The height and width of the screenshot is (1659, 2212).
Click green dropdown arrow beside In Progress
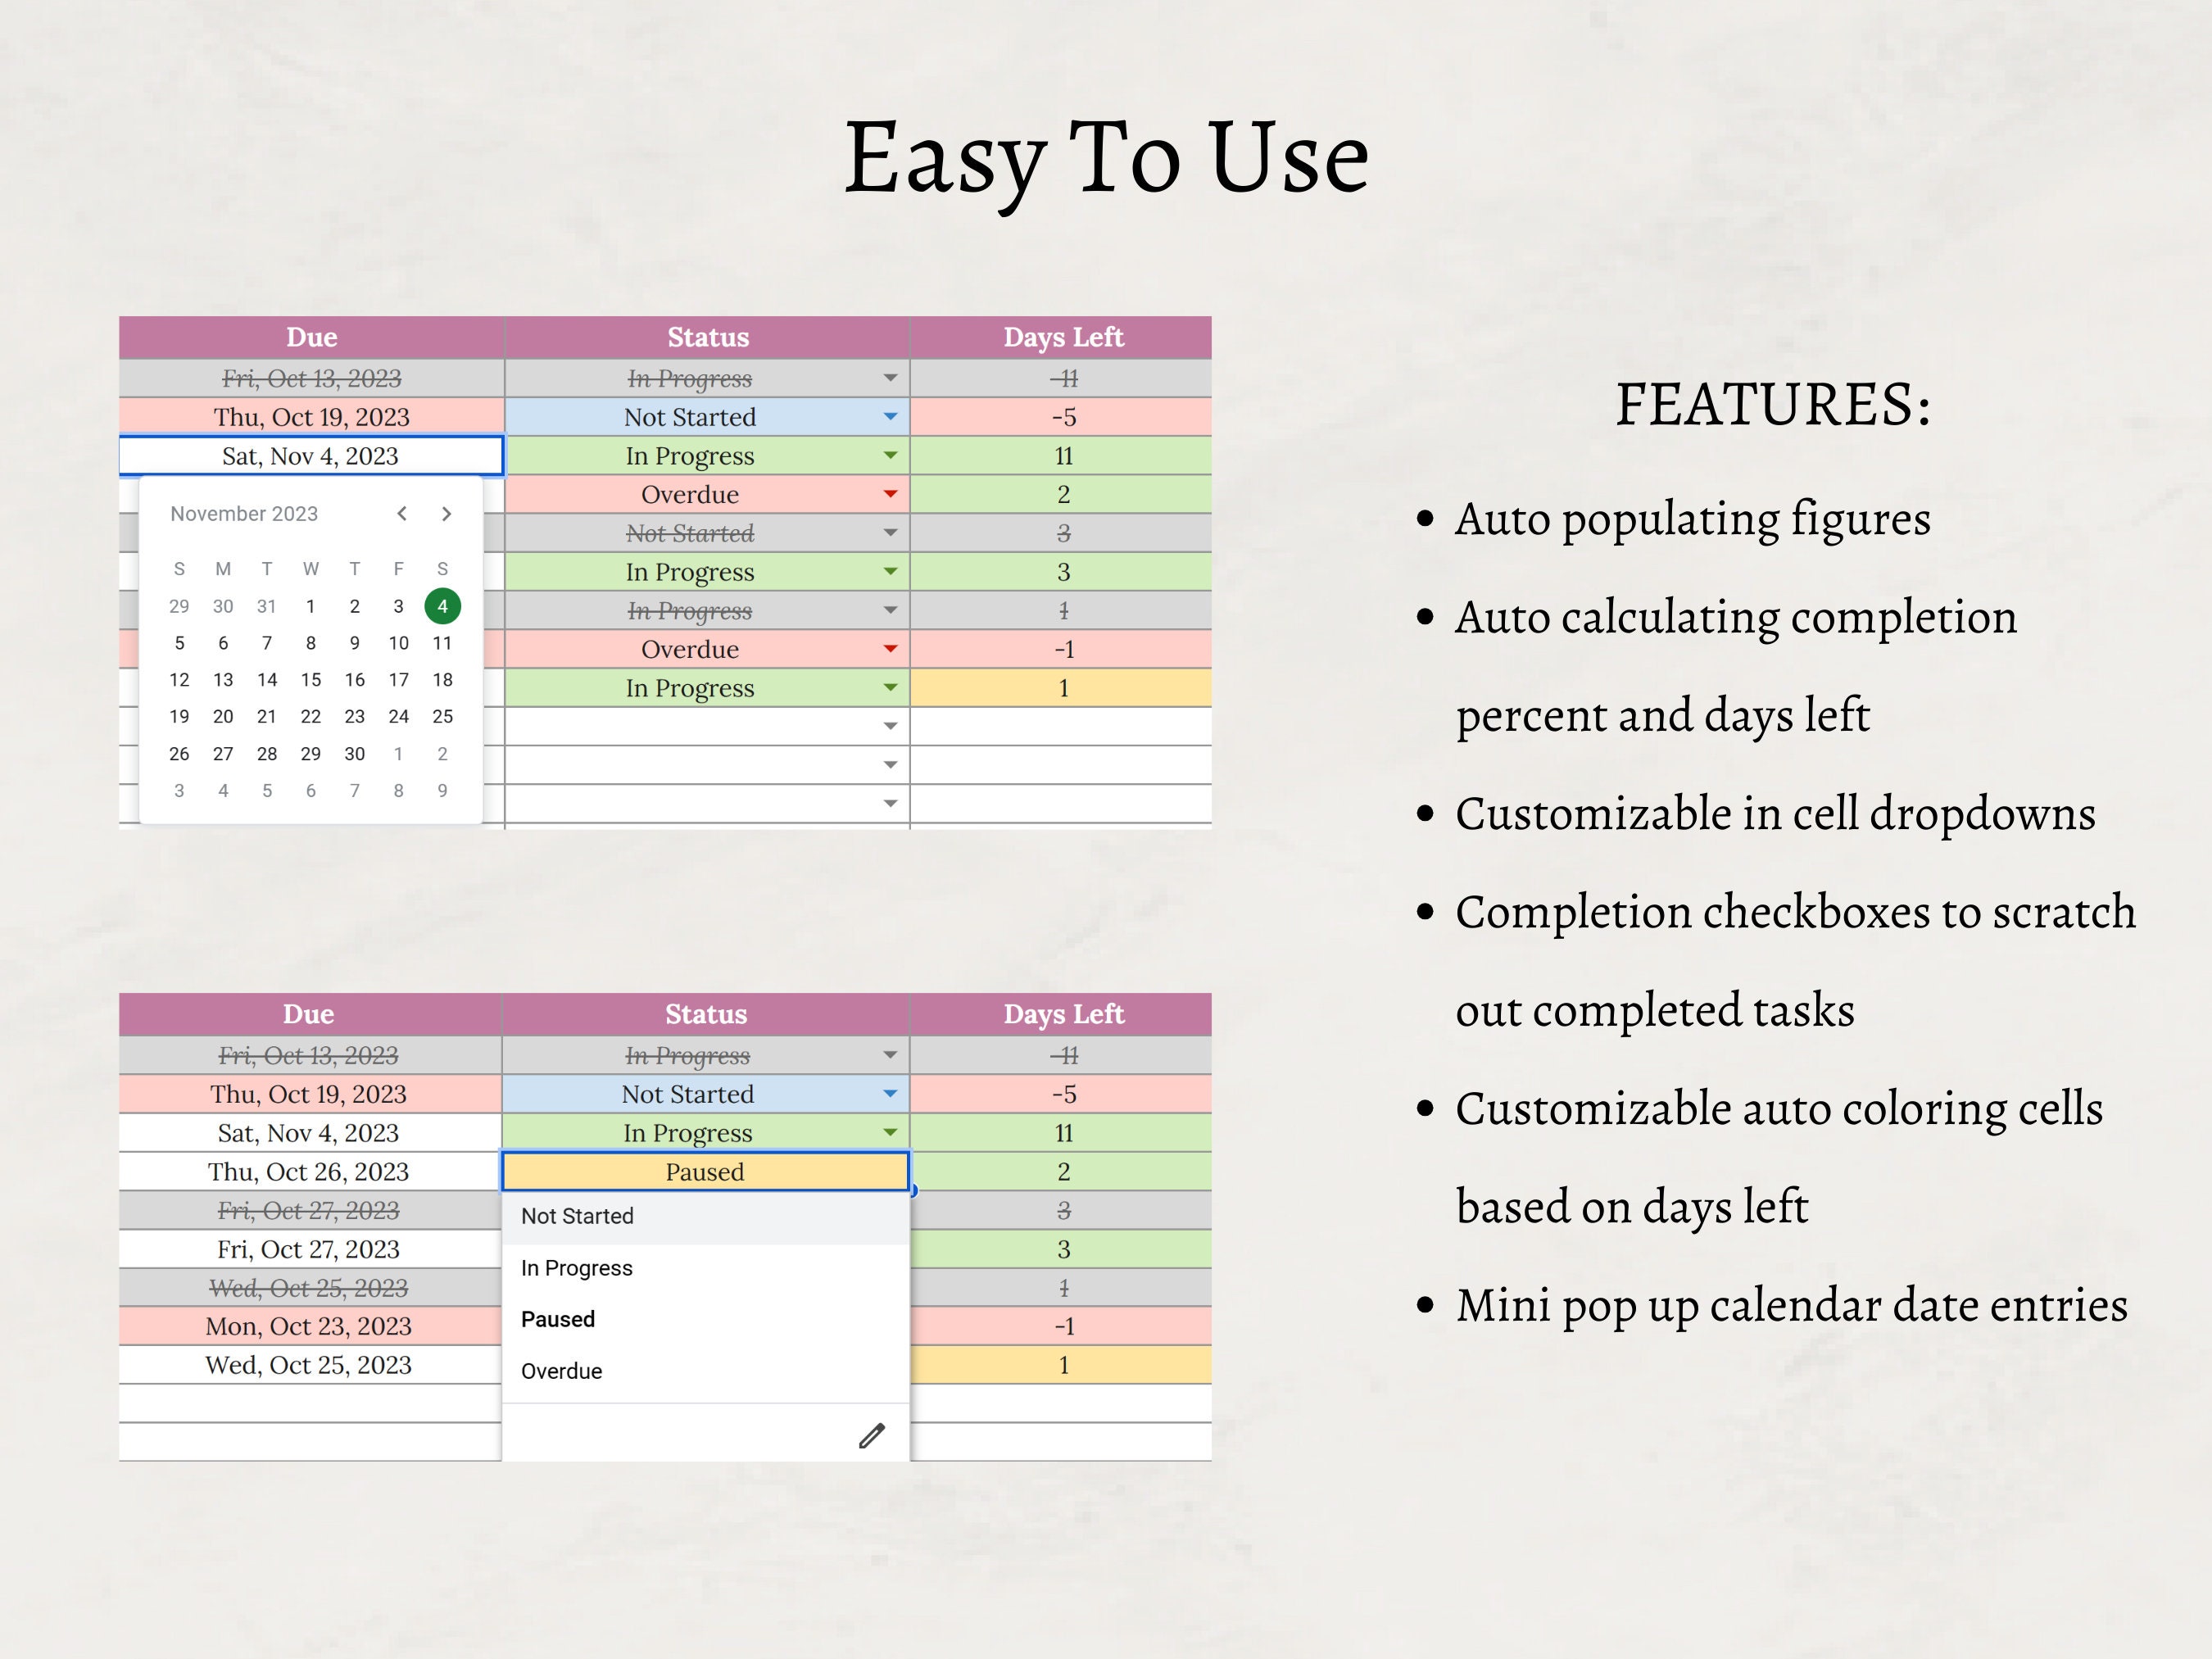890,455
